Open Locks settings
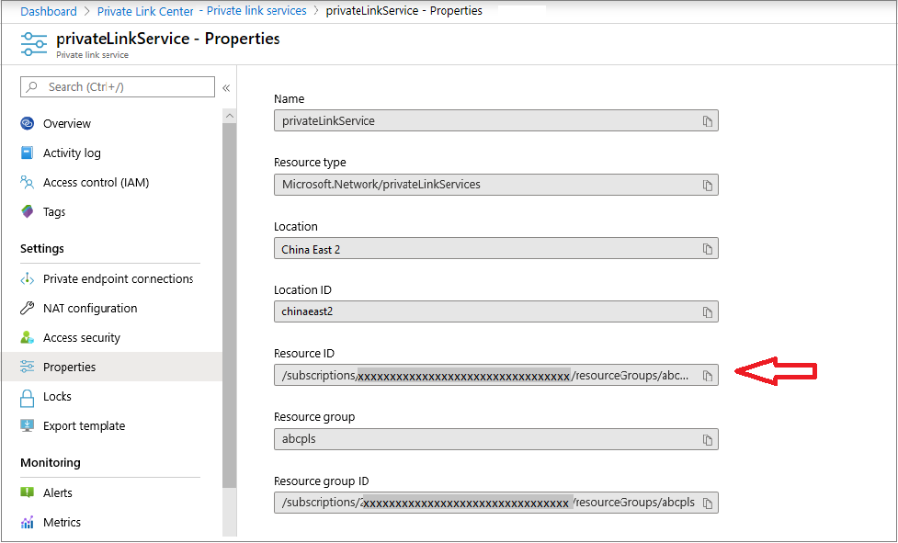Image resolution: width=898 pixels, height=543 pixels. (x=57, y=397)
